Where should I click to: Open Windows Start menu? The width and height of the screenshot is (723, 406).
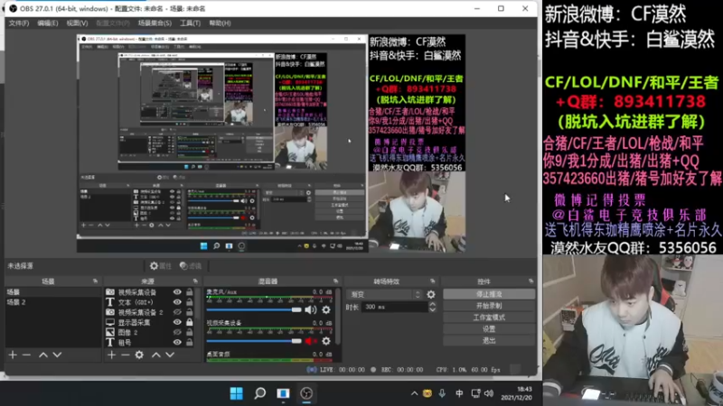(237, 393)
